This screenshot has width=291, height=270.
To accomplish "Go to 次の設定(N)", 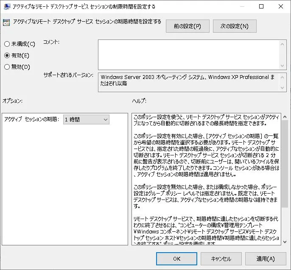I will pyautogui.click(x=235, y=26).
